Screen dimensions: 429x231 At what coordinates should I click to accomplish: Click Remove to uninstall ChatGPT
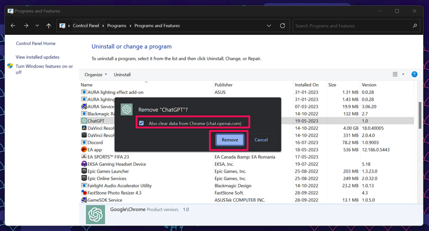(230, 140)
